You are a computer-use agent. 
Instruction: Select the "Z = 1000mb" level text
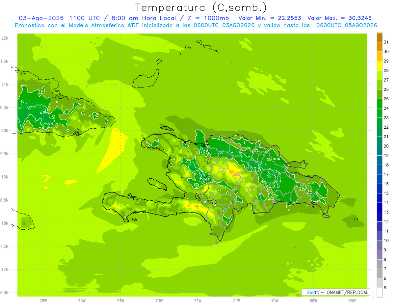click(209, 18)
